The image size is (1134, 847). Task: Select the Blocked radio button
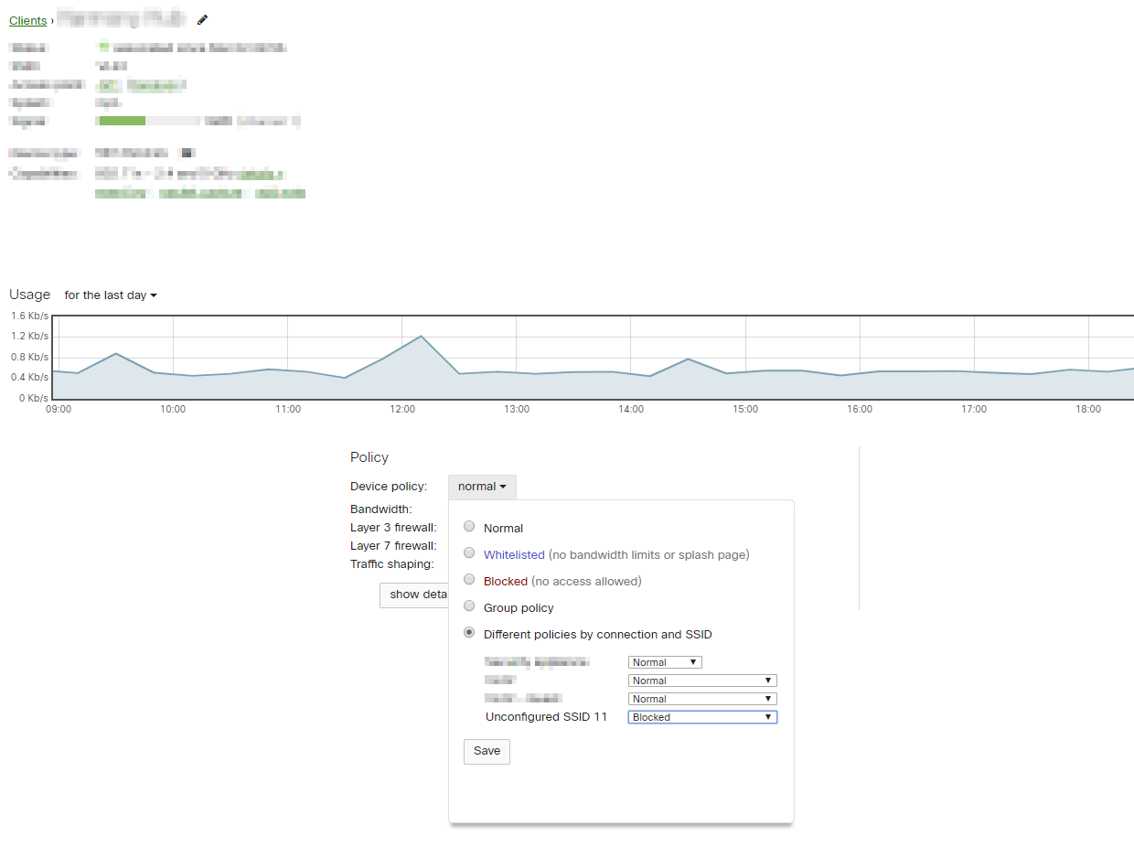[469, 580]
